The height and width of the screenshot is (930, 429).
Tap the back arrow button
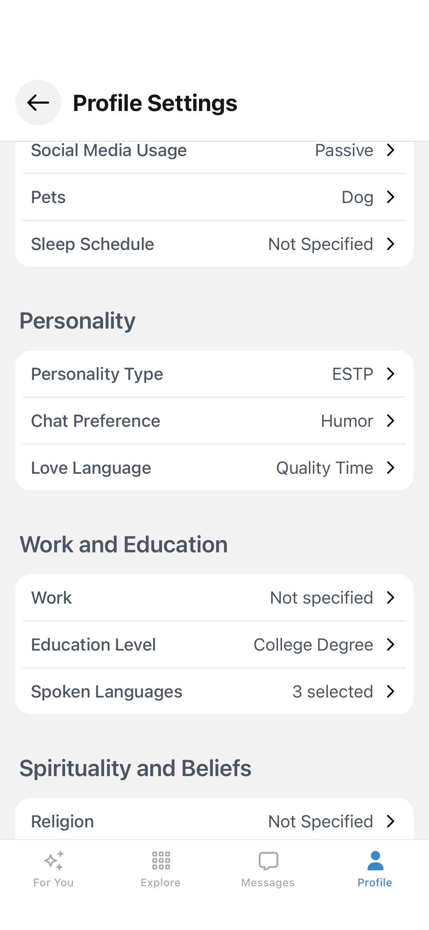pyautogui.click(x=38, y=103)
